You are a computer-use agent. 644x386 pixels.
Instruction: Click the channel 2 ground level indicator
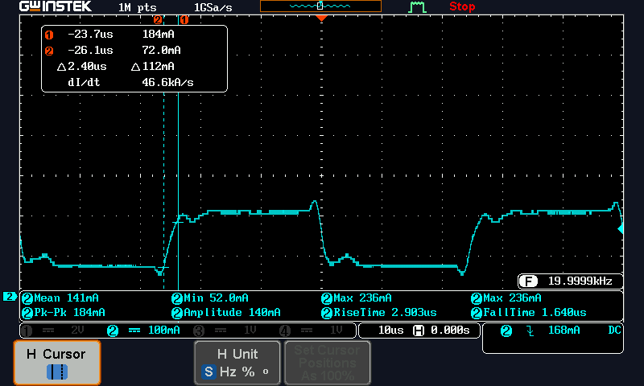[9, 297]
